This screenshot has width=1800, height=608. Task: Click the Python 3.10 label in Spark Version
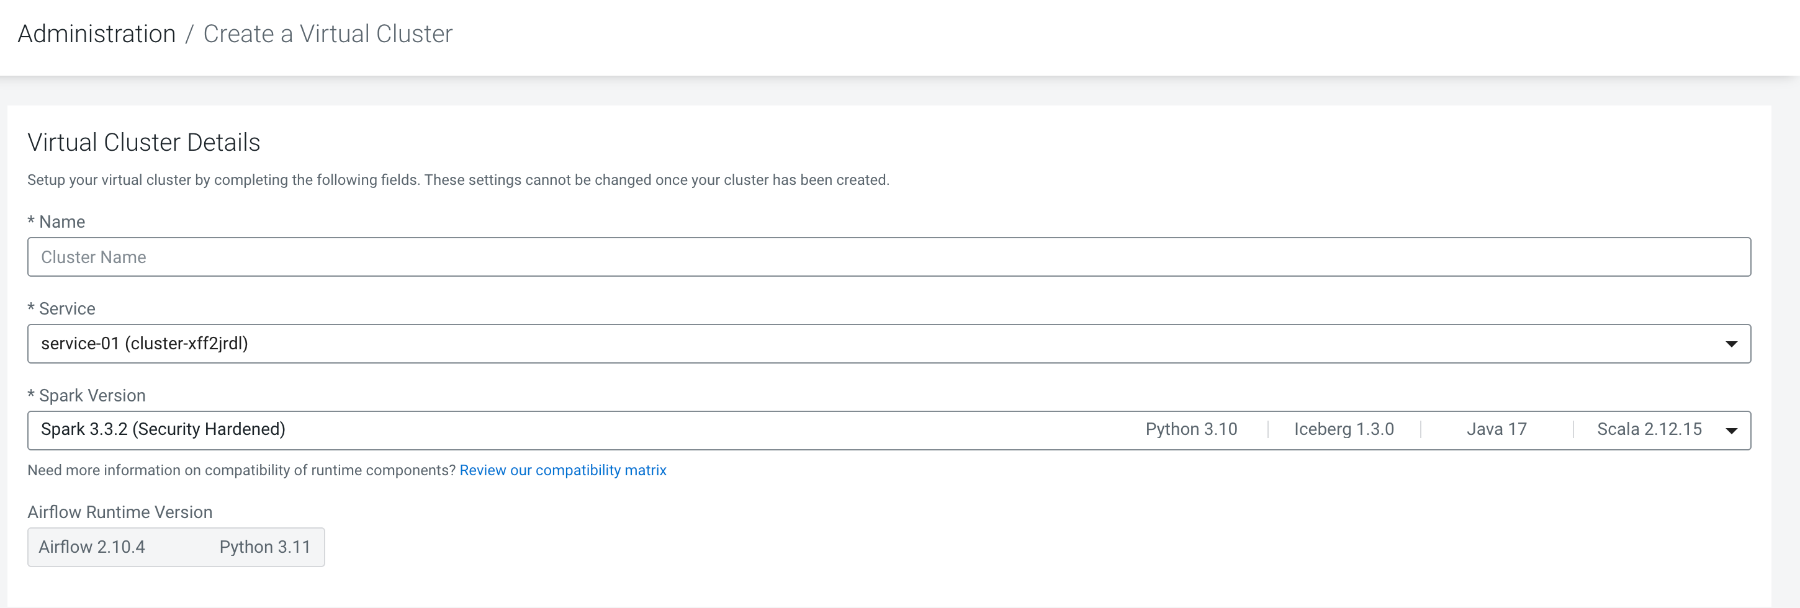[x=1191, y=429]
